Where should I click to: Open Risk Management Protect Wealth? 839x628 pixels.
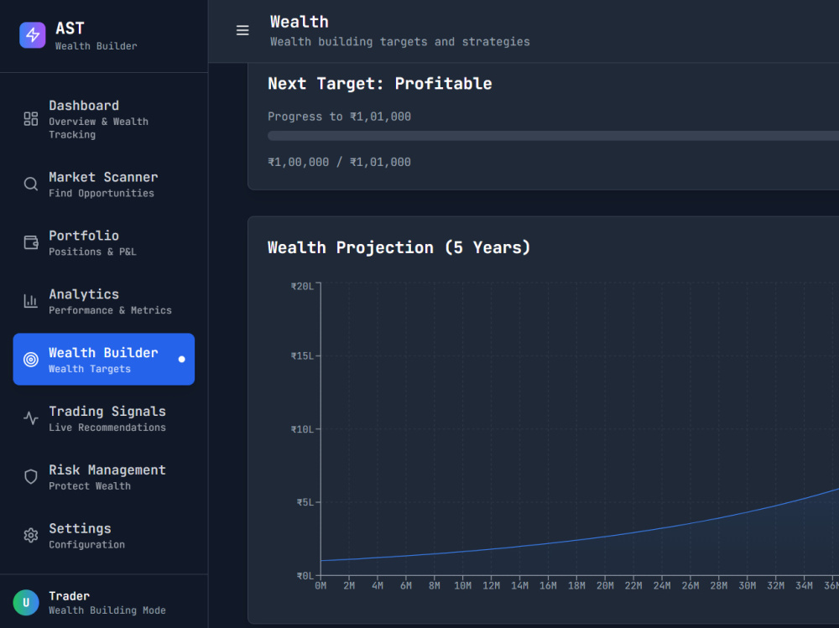104,476
